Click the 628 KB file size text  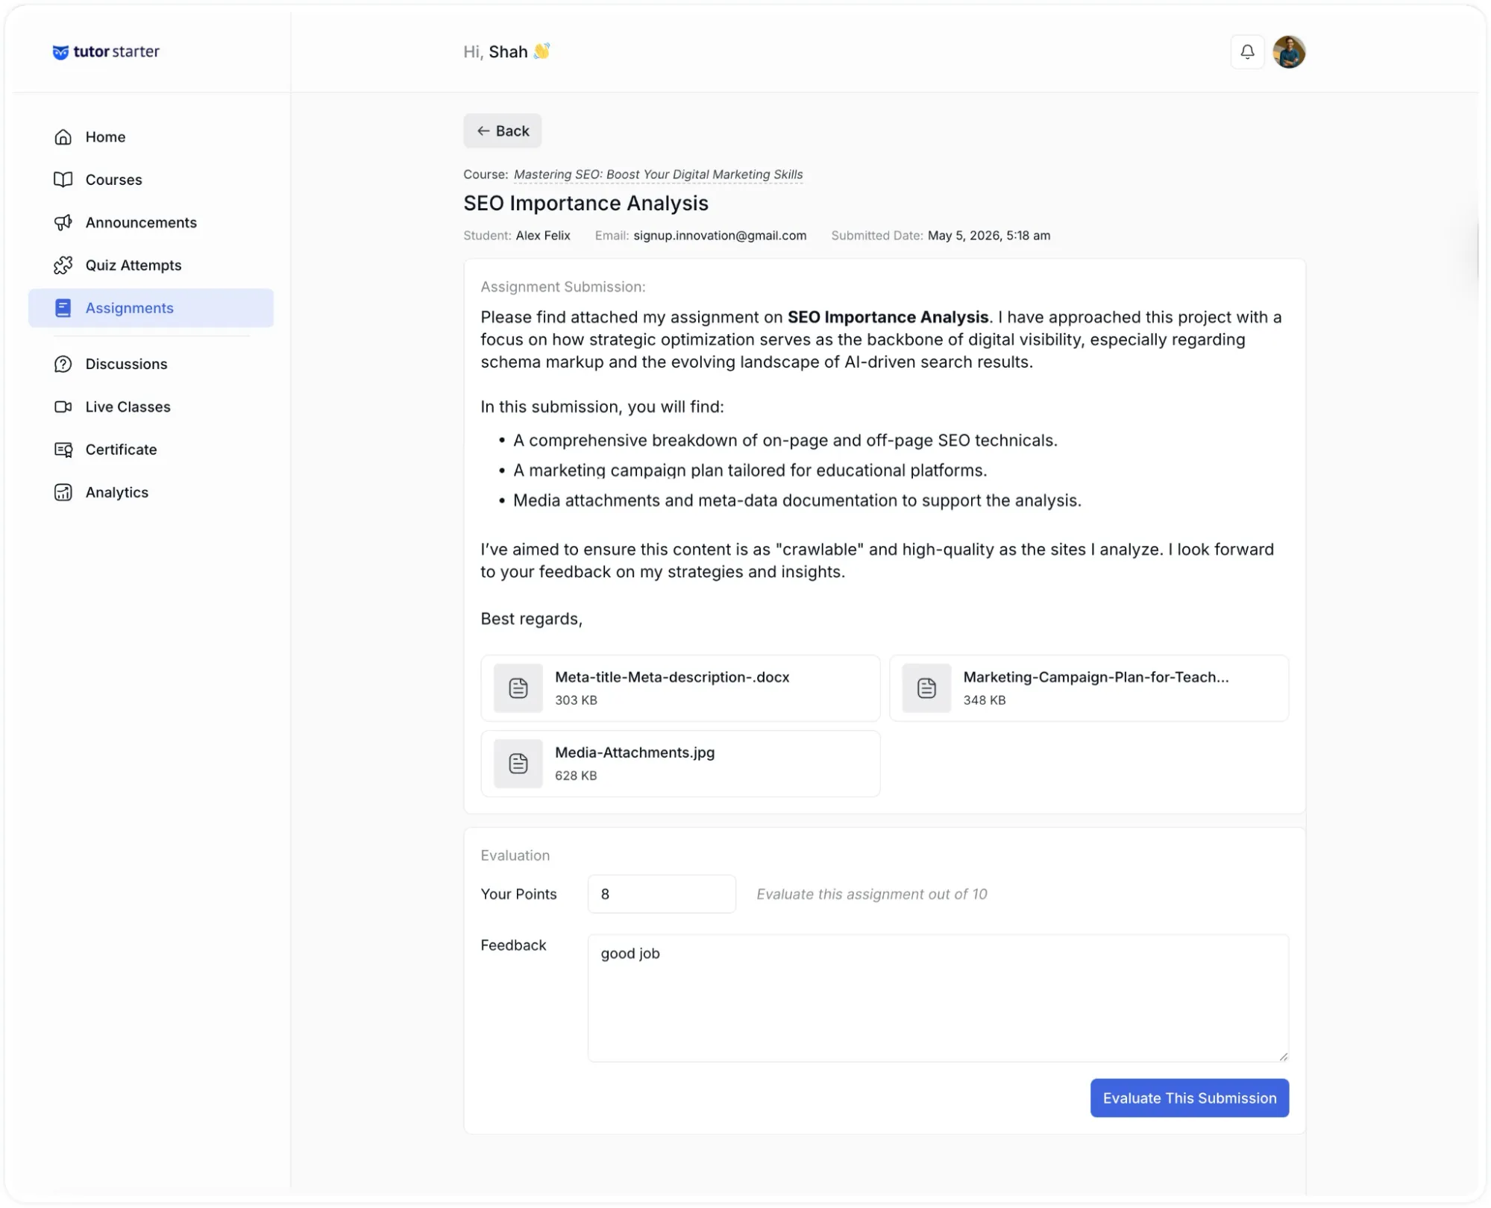tap(576, 776)
